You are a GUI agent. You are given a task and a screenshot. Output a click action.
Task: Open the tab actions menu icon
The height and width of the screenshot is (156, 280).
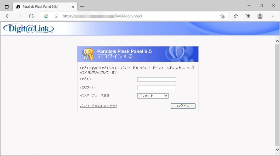(7, 7)
